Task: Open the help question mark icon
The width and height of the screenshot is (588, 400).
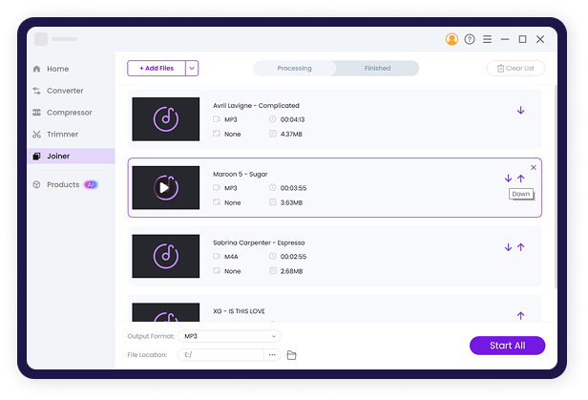Action: pos(470,39)
